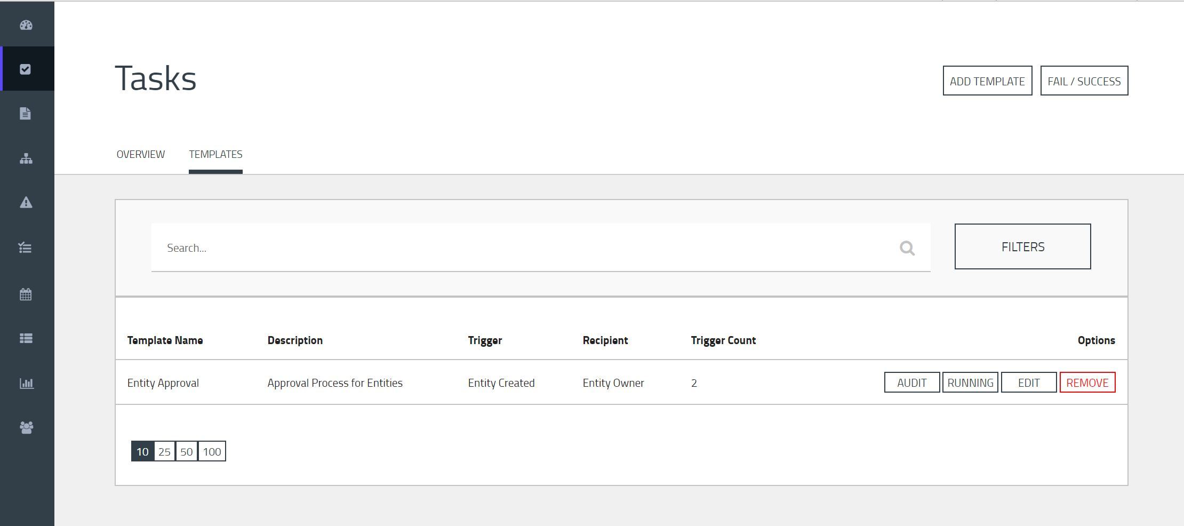Image resolution: width=1184 pixels, height=526 pixels.
Task: Sort by Trigger column header
Action: coord(485,340)
